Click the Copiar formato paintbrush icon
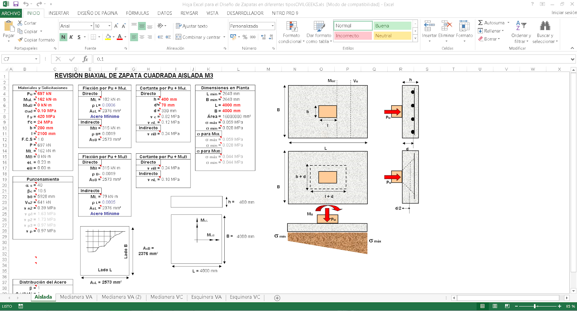The width and height of the screenshot is (577, 311). click(x=20, y=40)
